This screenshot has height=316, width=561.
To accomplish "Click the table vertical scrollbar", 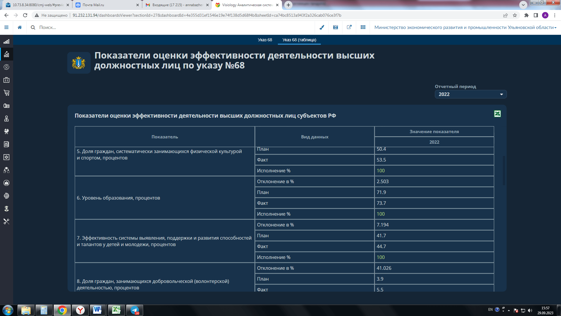I will click(x=504, y=171).
